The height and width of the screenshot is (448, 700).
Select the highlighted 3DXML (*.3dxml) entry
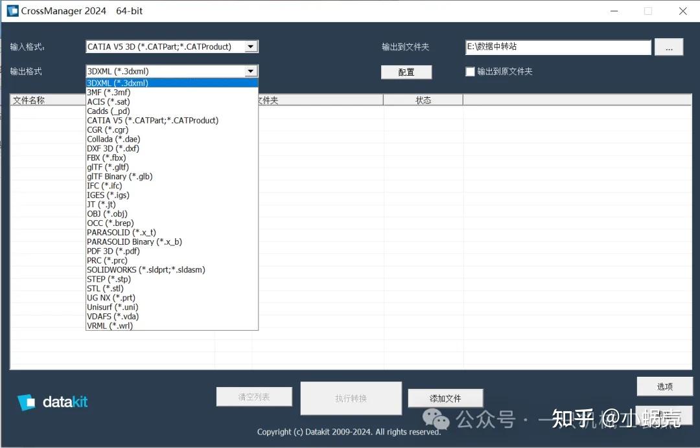pyautogui.click(x=117, y=83)
